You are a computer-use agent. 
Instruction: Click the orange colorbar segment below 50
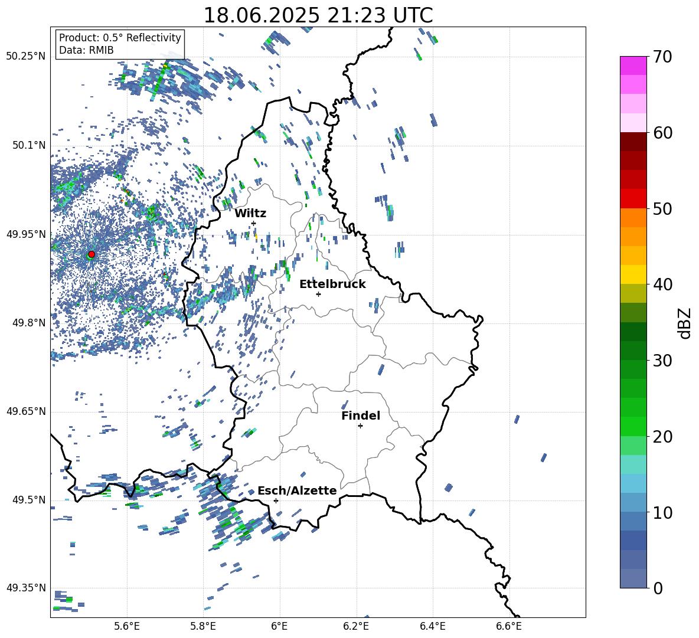point(633,217)
